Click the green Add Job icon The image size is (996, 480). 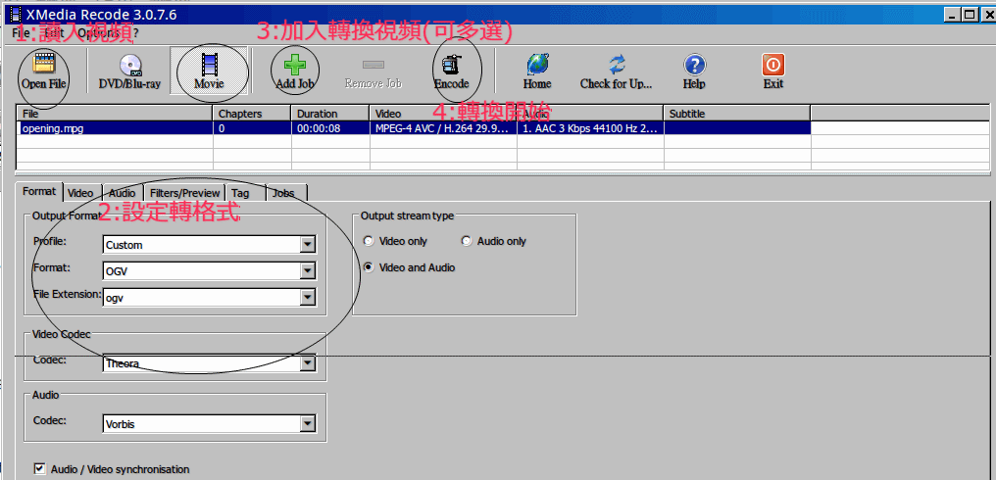[x=295, y=65]
